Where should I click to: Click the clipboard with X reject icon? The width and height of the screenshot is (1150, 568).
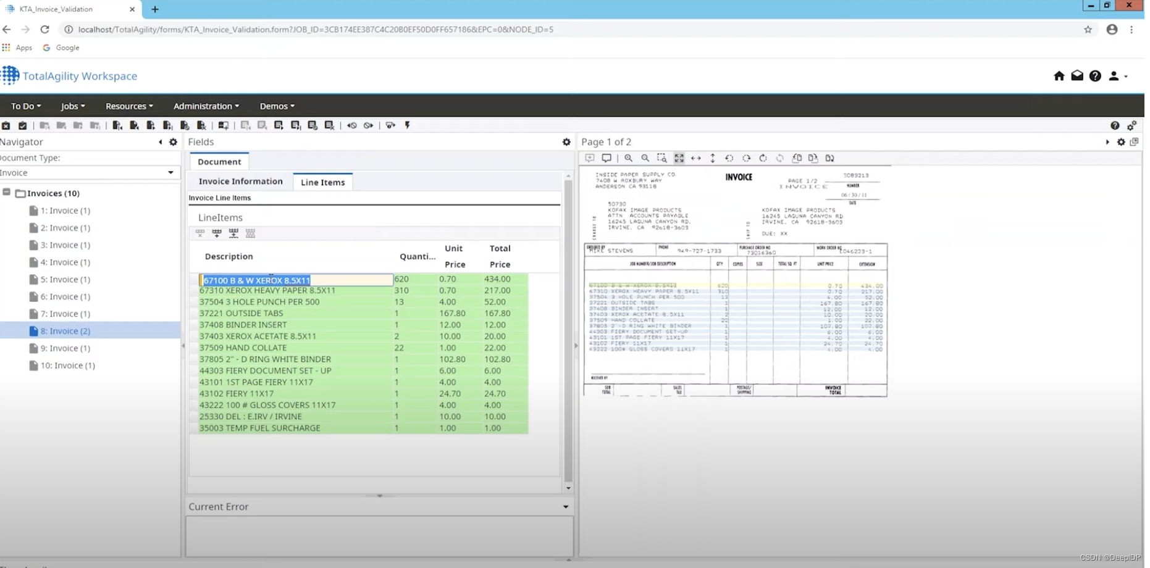[6, 125]
